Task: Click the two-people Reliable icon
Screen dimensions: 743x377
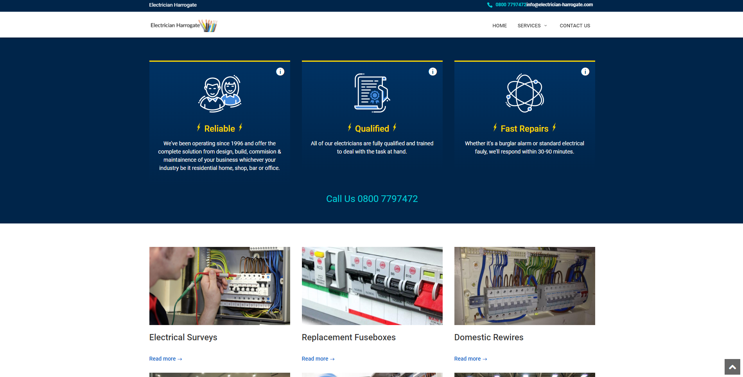Action: (x=219, y=94)
